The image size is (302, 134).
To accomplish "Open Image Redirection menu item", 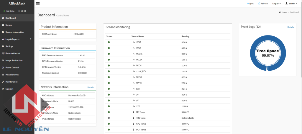I will click(14, 60).
